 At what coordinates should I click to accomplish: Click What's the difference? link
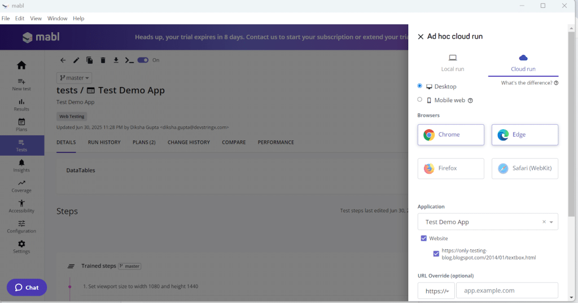tap(527, 83)
